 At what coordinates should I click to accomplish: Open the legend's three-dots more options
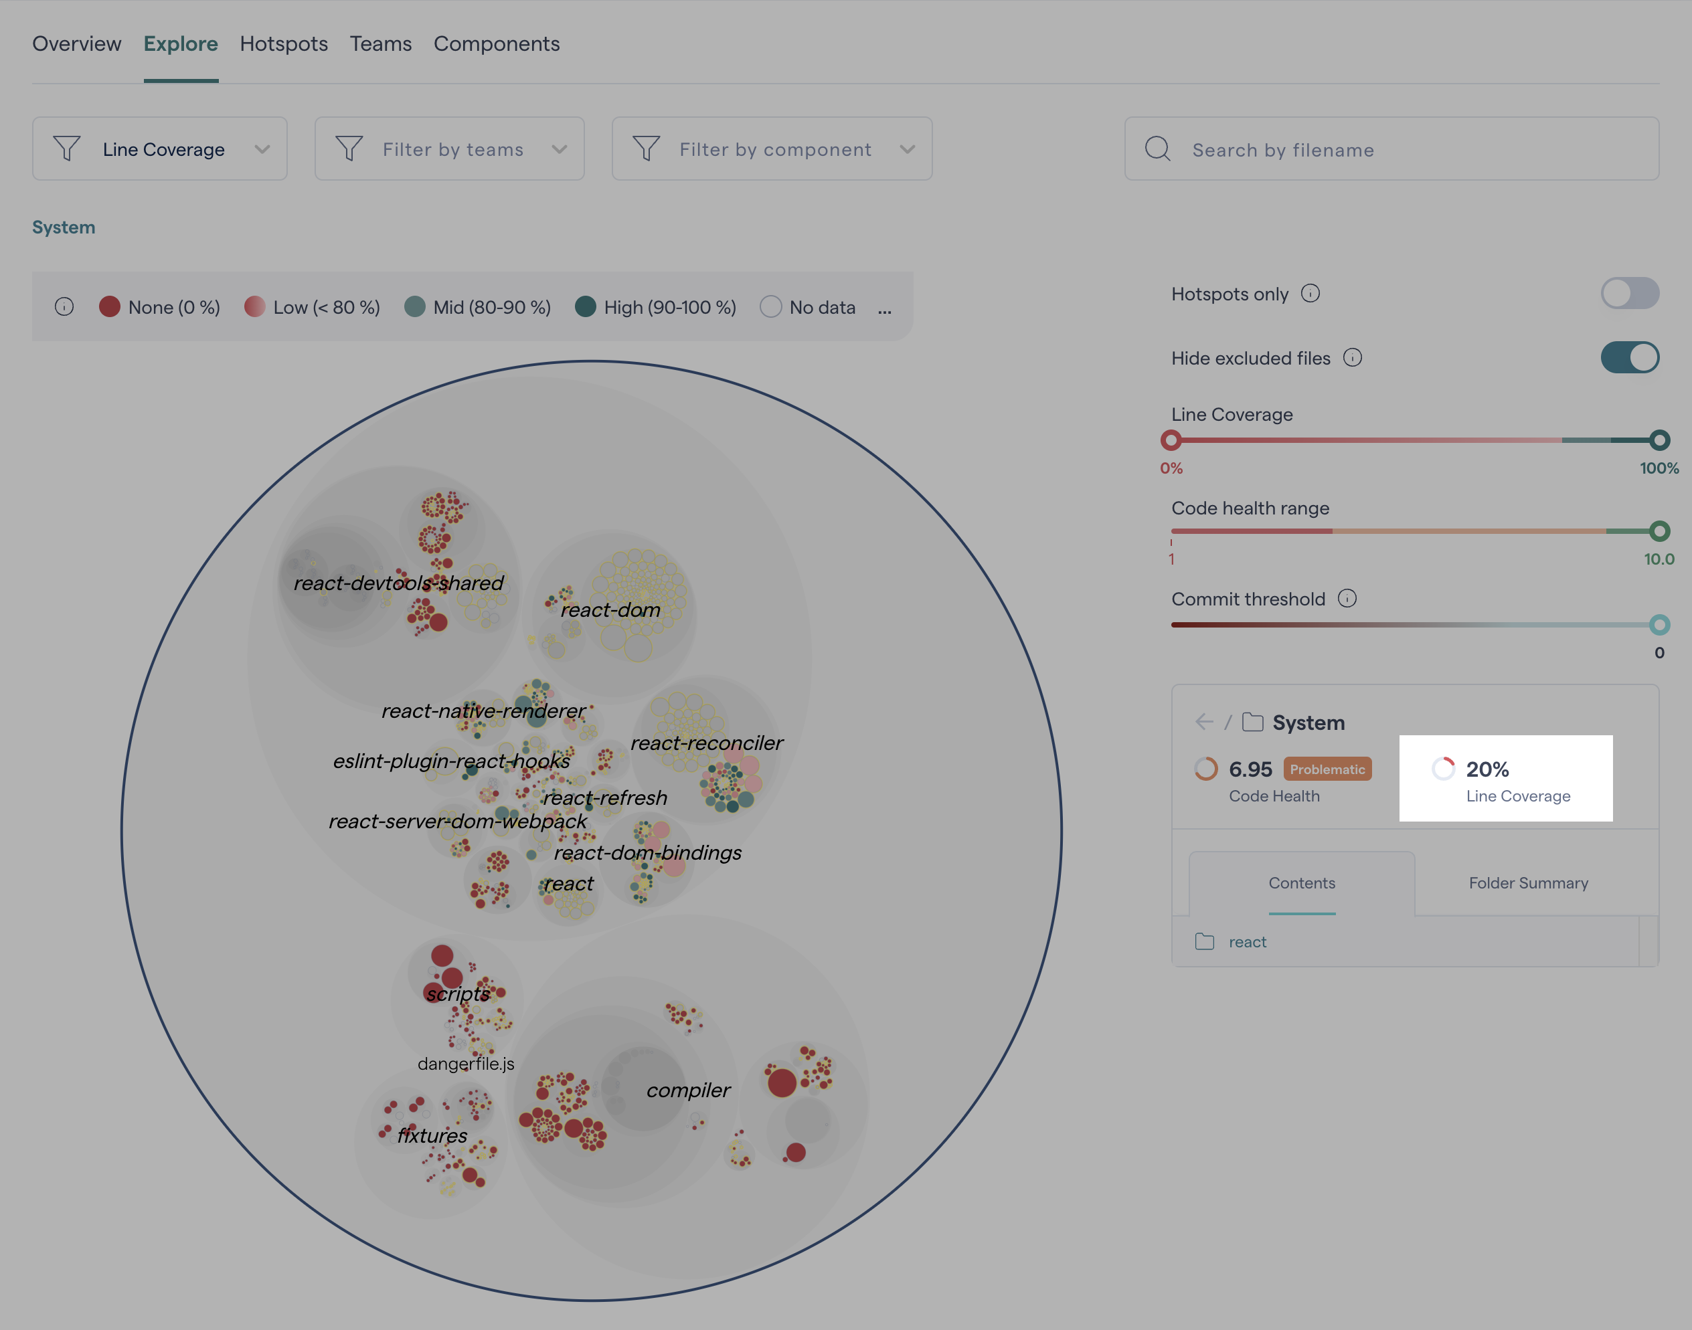884,309
